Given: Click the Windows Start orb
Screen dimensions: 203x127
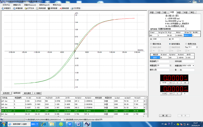Looking at the screenshot, I should (x=4, y=124).
